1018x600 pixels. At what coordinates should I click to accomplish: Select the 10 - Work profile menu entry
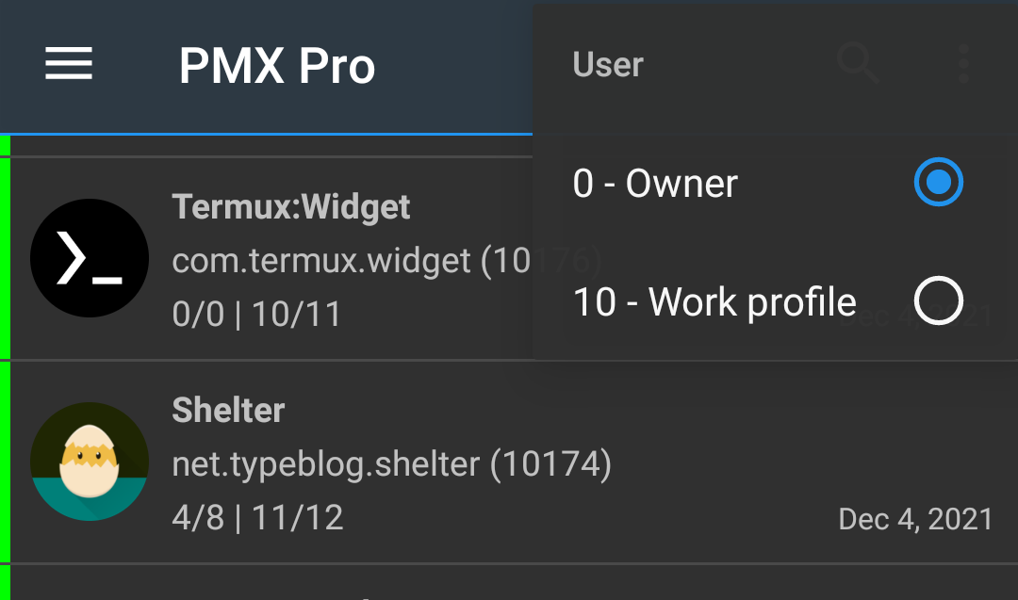tap(713, 301)
